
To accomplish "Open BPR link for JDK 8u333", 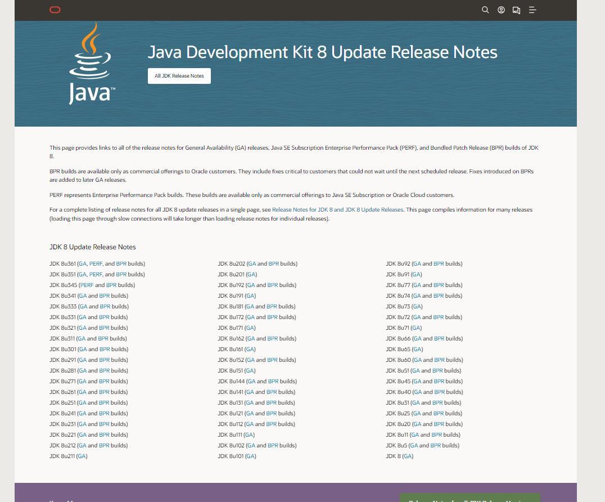I will pyautogui.click(x=105, y=307).
